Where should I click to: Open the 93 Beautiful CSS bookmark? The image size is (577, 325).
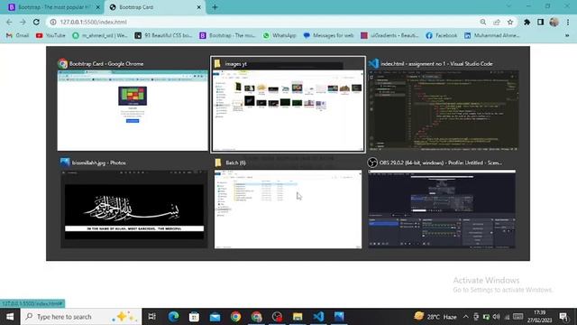(163, 35)
